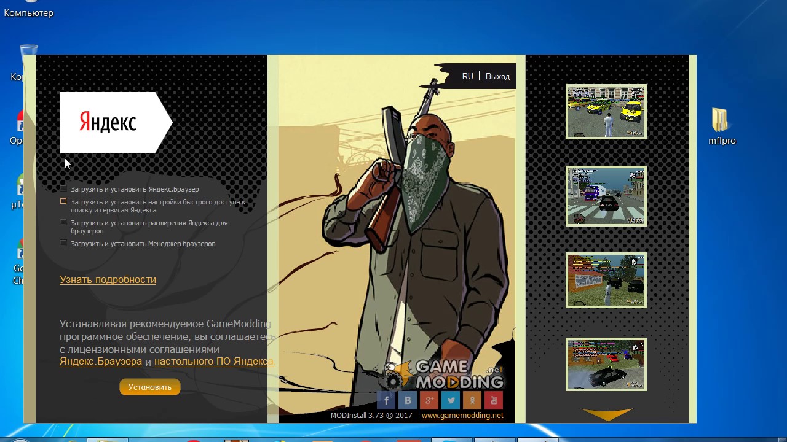
Task: Open the Google Plus social icon
Action: pos(429,400)
